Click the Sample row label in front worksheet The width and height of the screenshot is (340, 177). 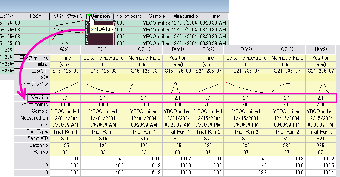click(32, 111)
